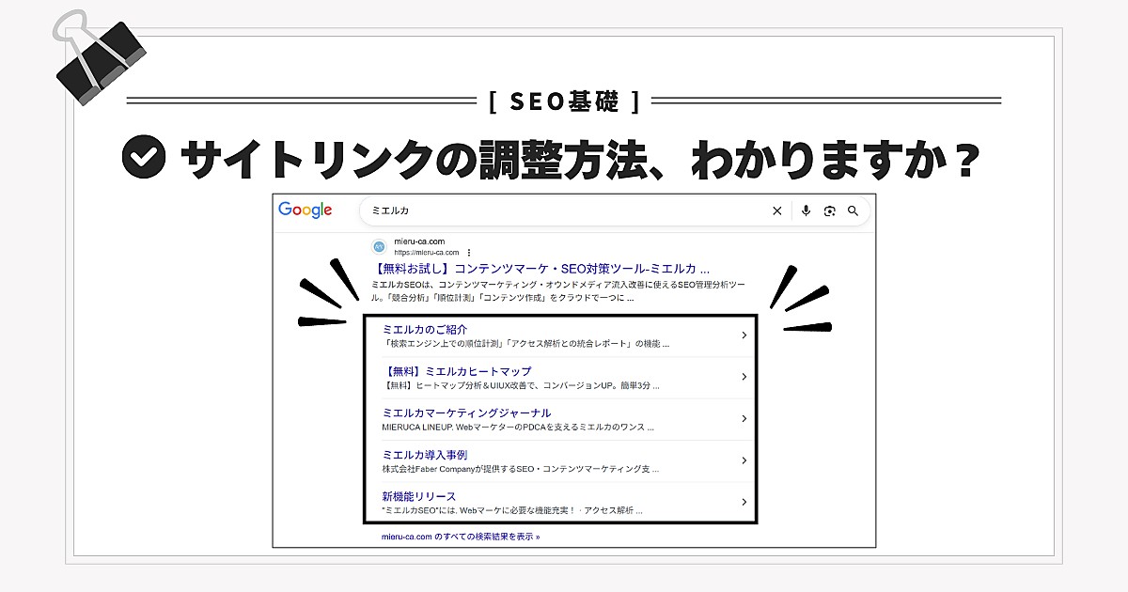Click the magnifying glass search icon
The height and width of the screenshot is (592, 1128).
[854, 210]
